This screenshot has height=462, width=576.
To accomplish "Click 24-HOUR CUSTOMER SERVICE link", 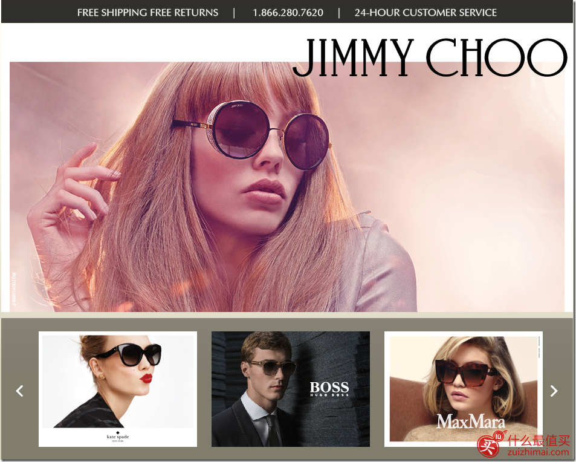I will (426, 13).
